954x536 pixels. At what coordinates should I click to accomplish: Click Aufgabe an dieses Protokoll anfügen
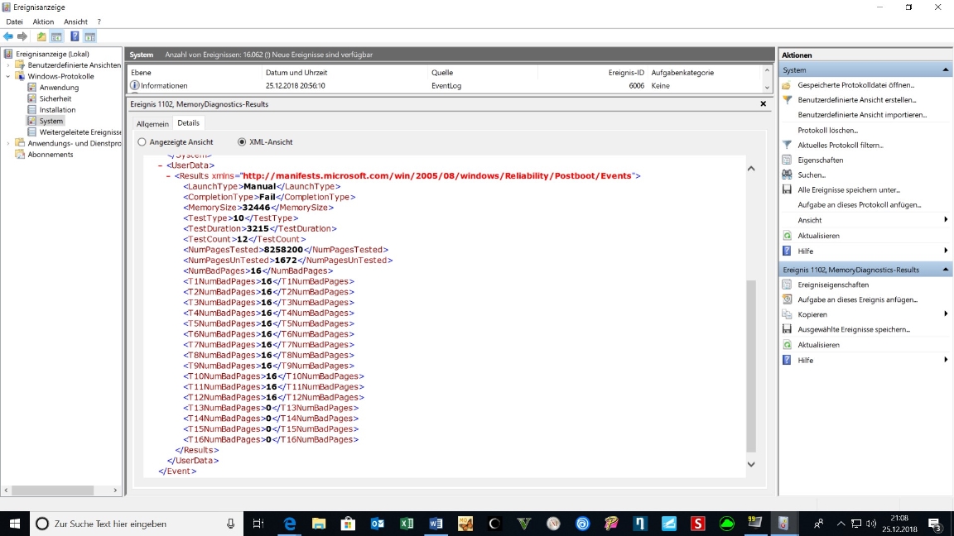(x=859, y=205)
